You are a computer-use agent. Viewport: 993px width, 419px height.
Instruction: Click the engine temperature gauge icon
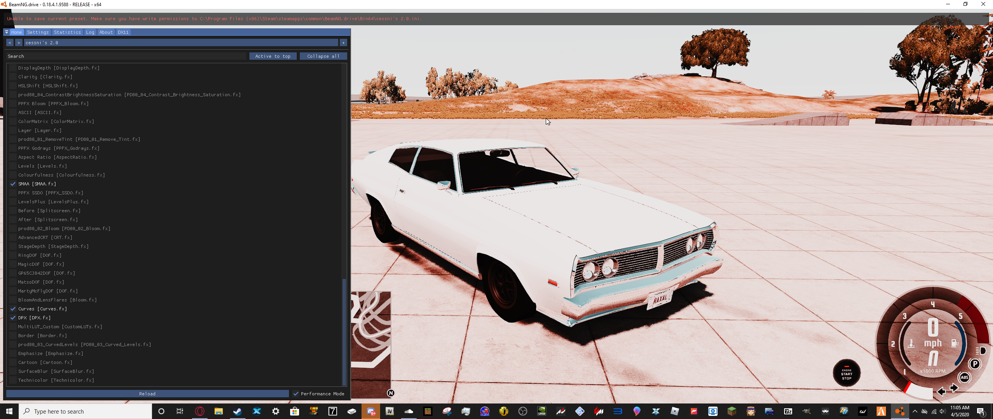[x=911, y=343]
